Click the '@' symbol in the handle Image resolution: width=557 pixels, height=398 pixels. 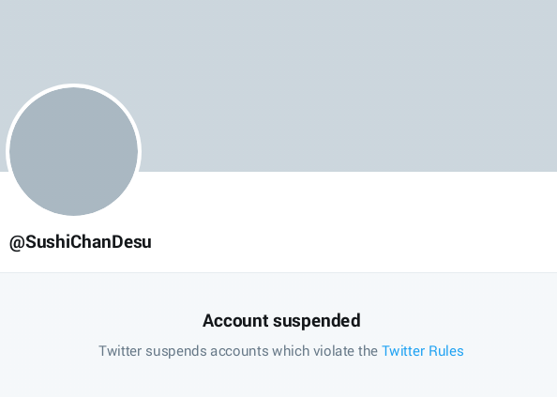click(x=17, y=243)
